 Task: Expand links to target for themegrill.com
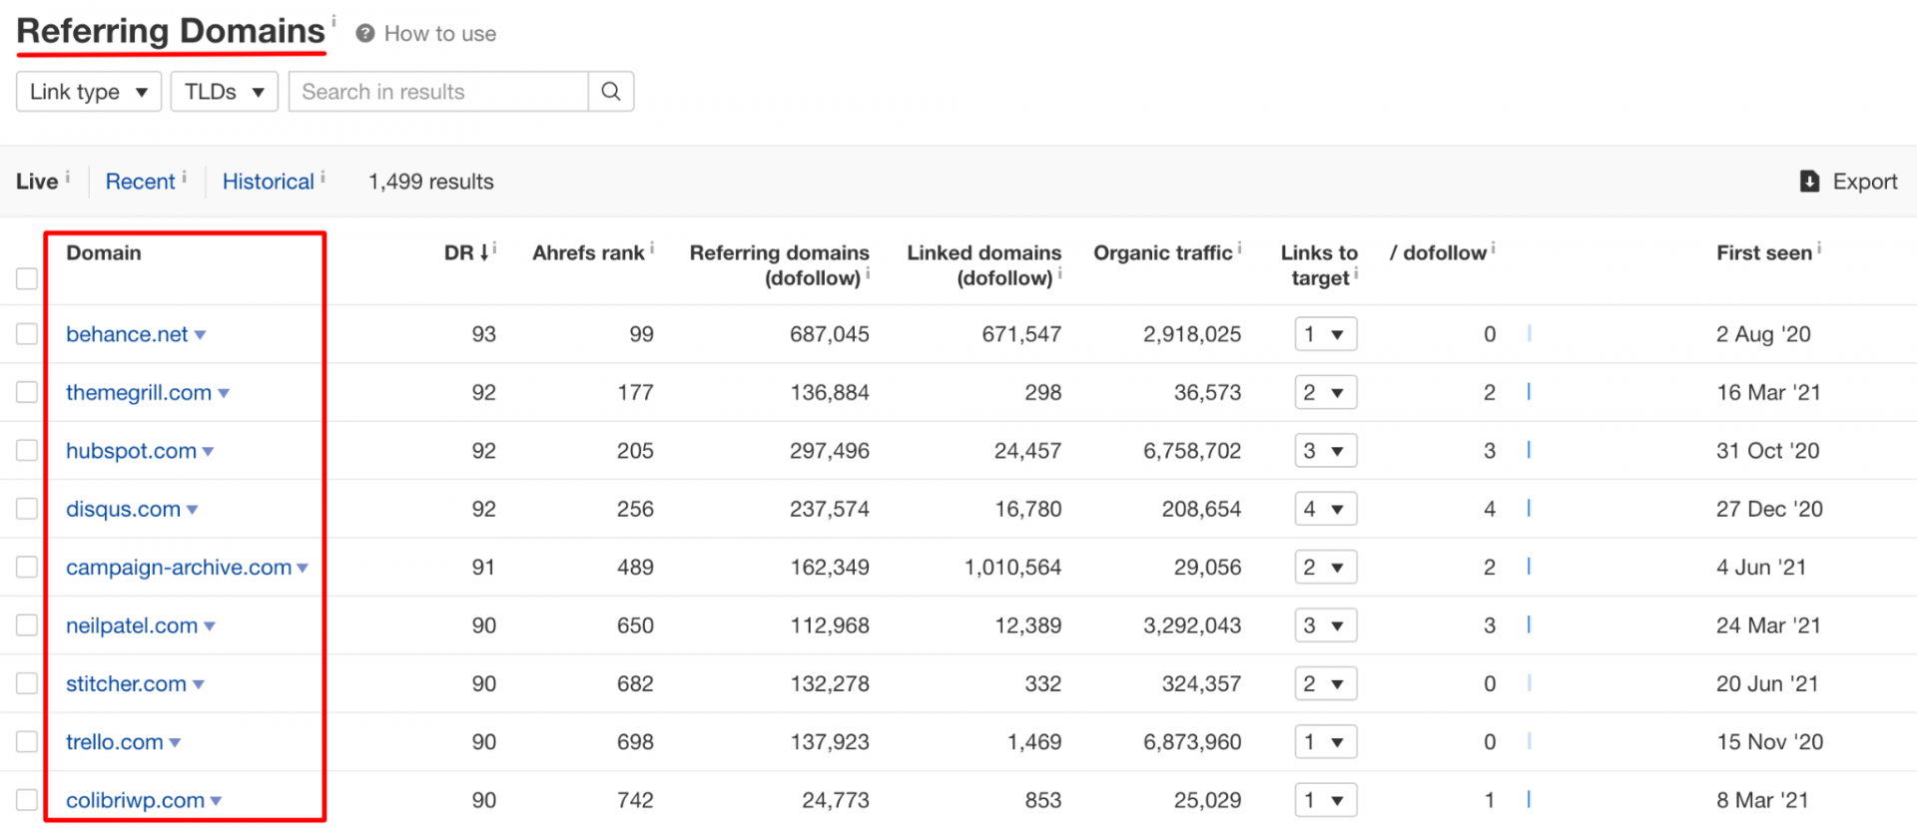click(1326, 392)
